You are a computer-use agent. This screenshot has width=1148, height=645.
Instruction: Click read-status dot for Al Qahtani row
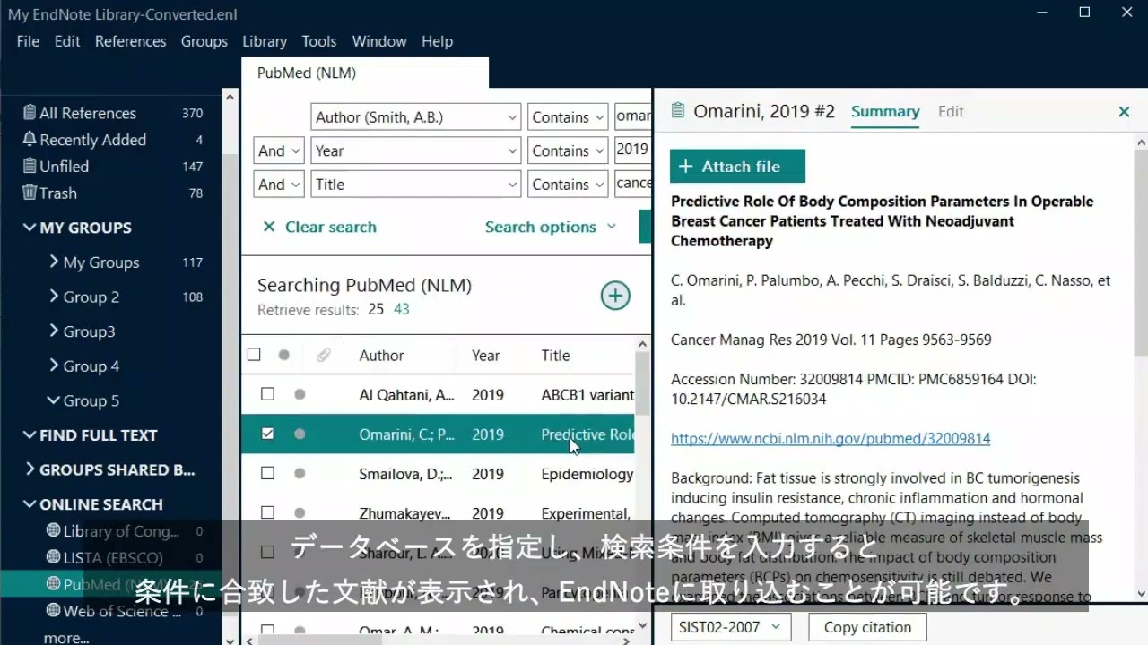[x=300, y=394]
